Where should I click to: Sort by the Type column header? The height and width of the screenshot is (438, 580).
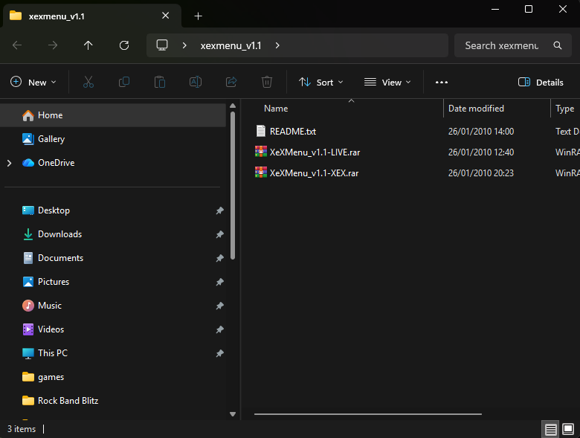pyautogui.click(x=565, y=109)
